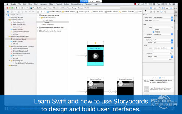Open Notification Center in the menu bar
This screenshot has height=114, width=182.
click(x=174, y=4)
